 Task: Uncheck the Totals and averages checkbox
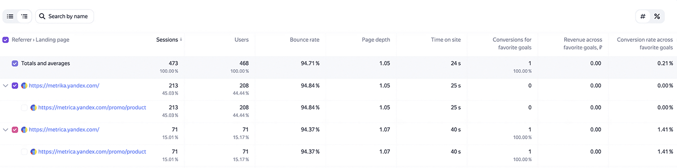coord(15,63)
